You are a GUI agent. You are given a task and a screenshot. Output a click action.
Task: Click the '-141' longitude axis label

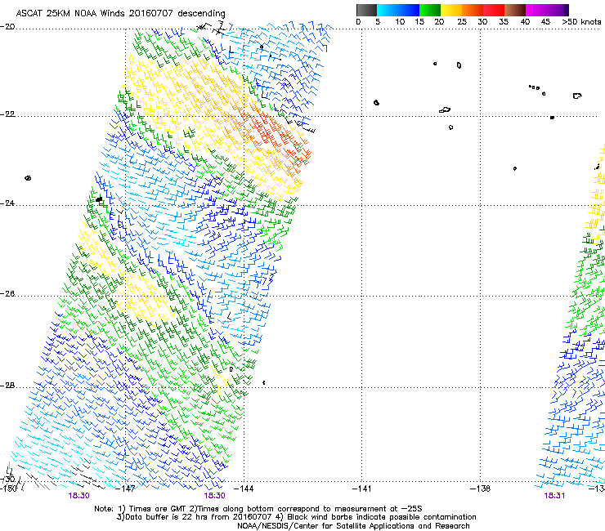click(x=361, y=489)
